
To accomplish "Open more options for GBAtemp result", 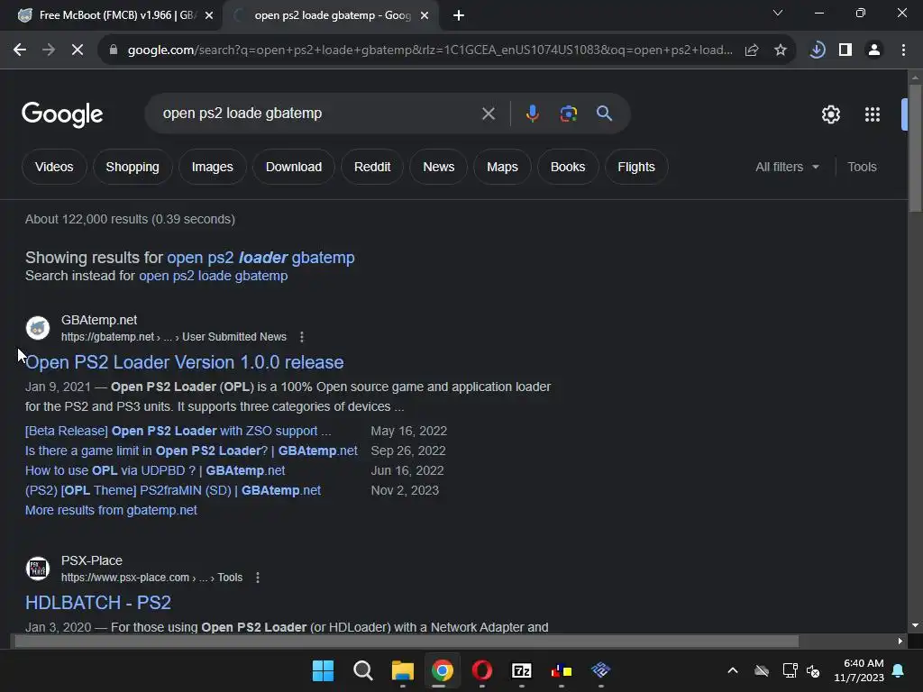I will pos(302,337).
